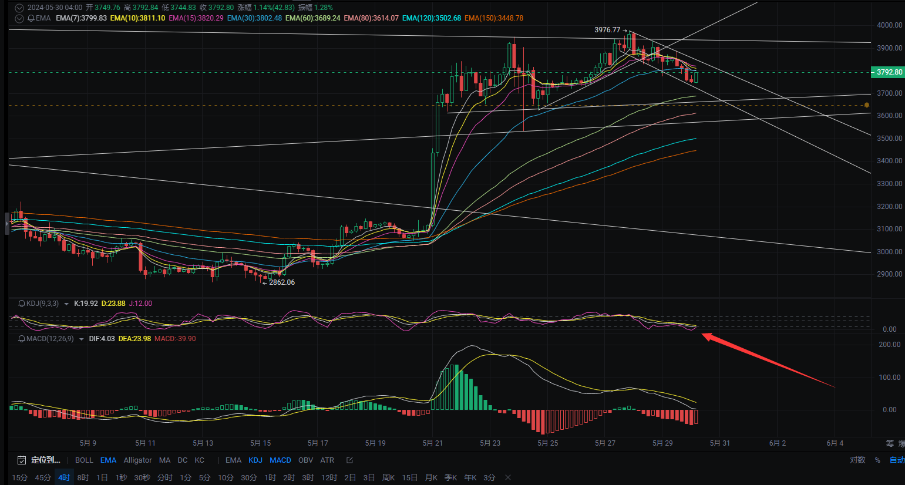905x485 pixels.
Task: Close the timeframe bar with the X icon
Action: pos(508,477)
